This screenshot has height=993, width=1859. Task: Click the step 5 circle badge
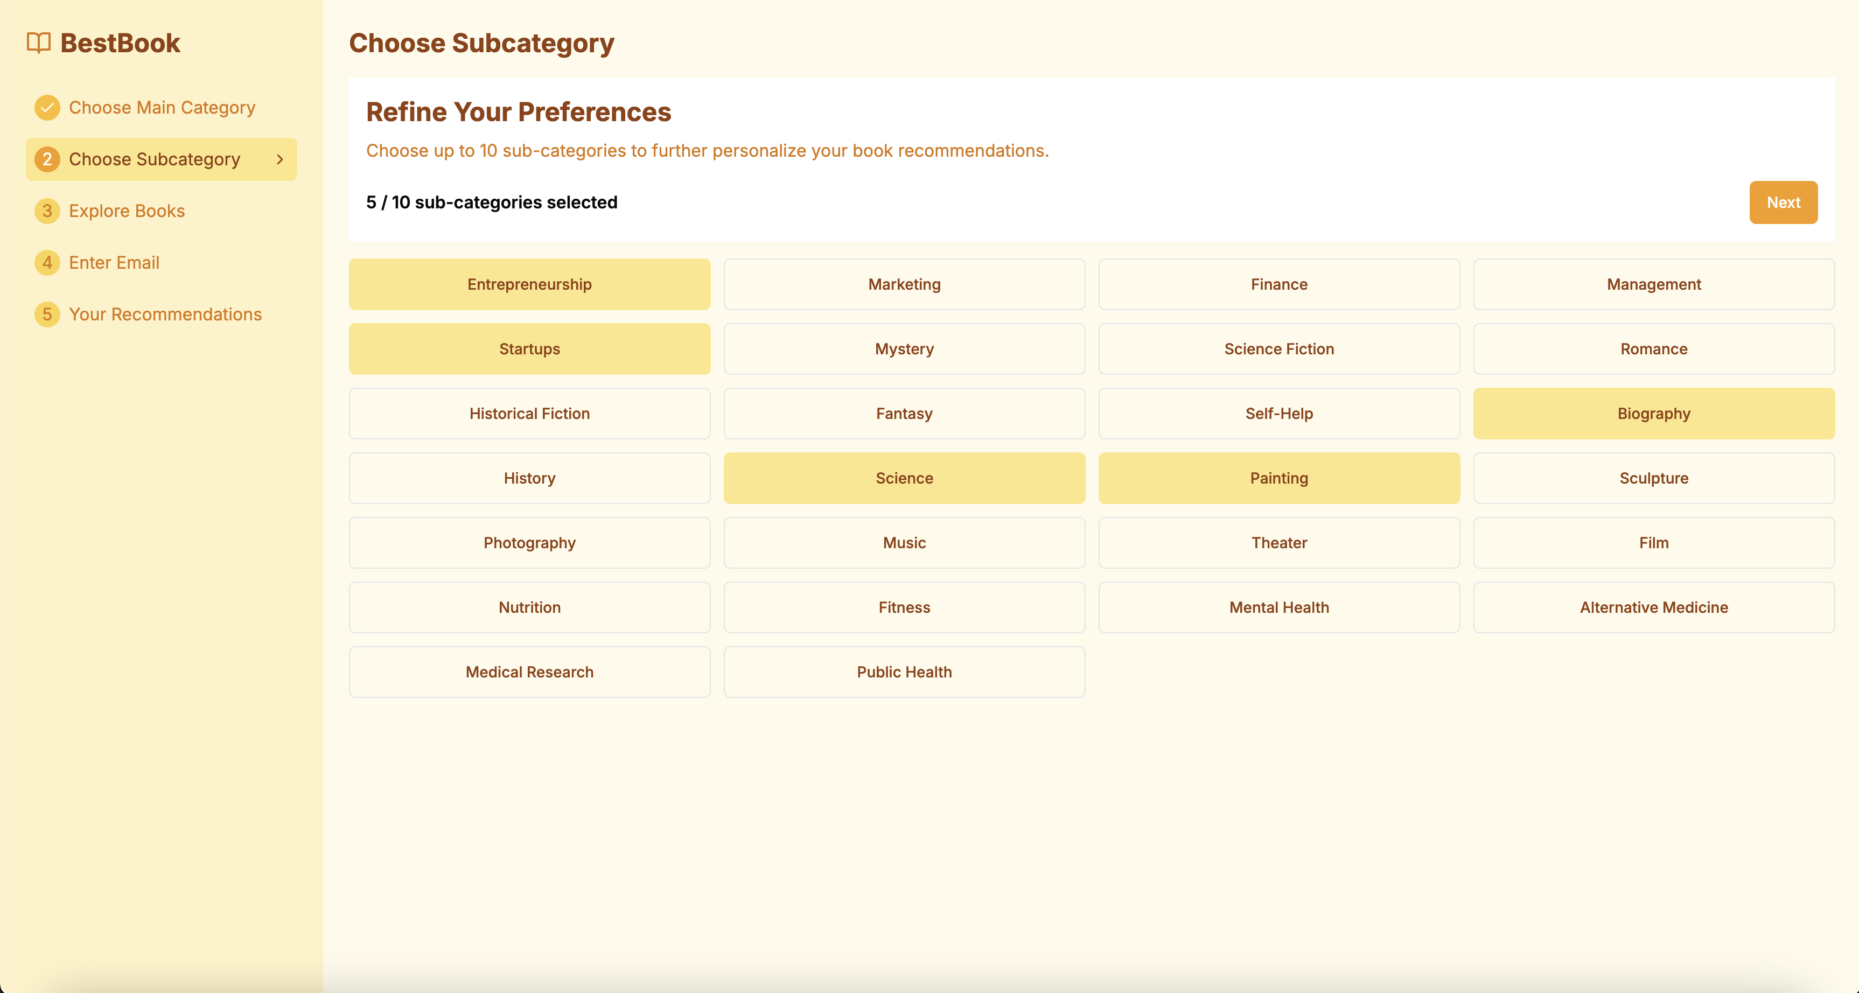pos(47,314)
